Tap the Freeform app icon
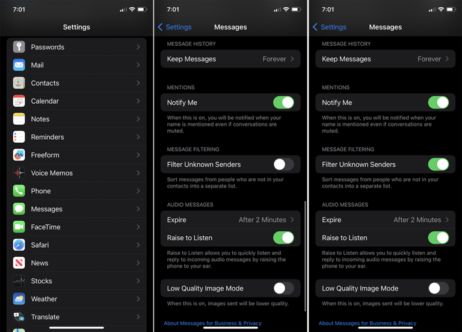The width and height of the screenshot is (462, 332). (x=19, y=155)
